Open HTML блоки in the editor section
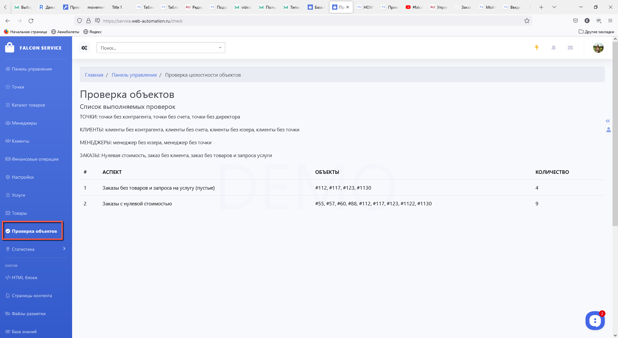618x338 pixels. (24, 277)
